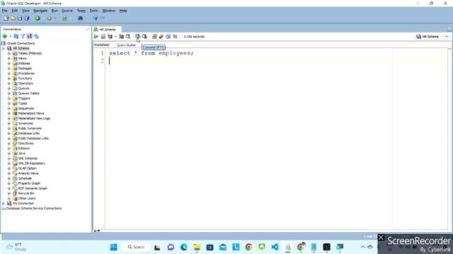Select the Worksheet tab
Image resolution: width=453 pixels, height=254 pixels.
[102, 45]
